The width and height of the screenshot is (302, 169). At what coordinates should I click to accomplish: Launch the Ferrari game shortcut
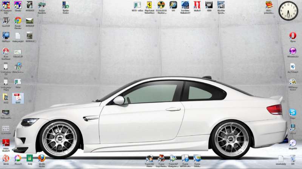[x=149, y=5]
